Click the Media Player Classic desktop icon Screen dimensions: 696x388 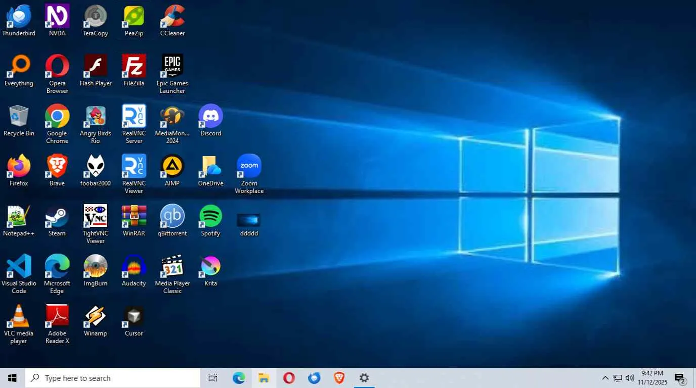(172, 274)
